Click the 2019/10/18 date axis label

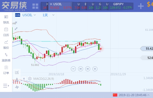tap(56, 74)
